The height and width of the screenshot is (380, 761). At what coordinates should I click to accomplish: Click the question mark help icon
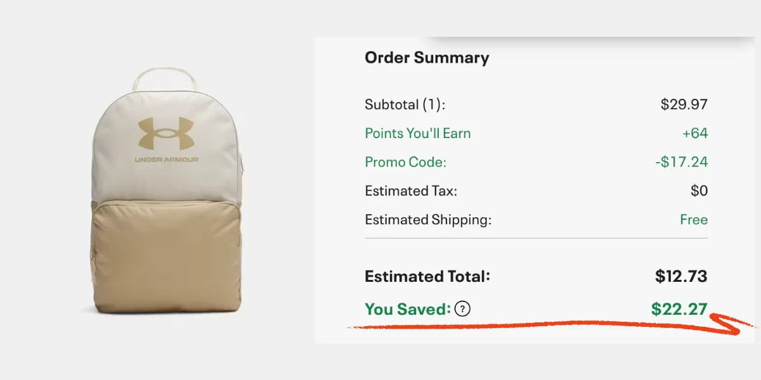pos(464,309)
